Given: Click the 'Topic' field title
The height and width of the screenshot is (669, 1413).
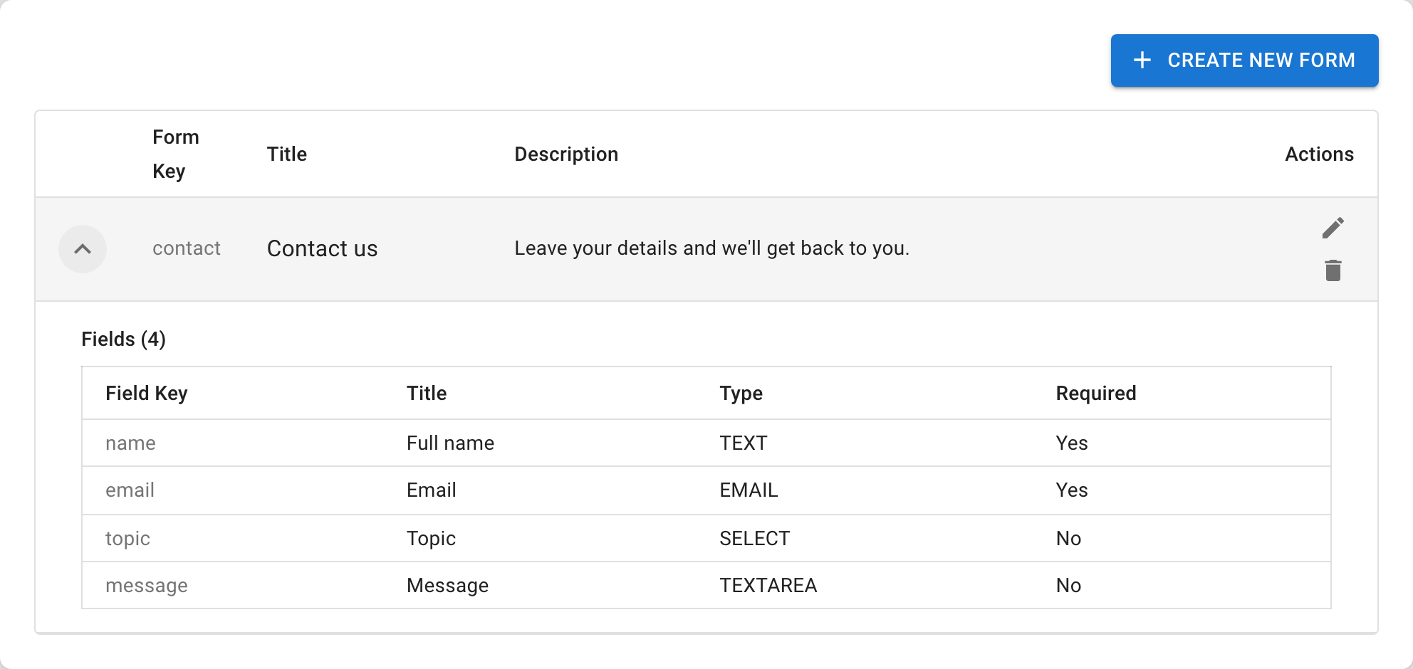Looking at the screenshot, I should (x=431, y=538).
